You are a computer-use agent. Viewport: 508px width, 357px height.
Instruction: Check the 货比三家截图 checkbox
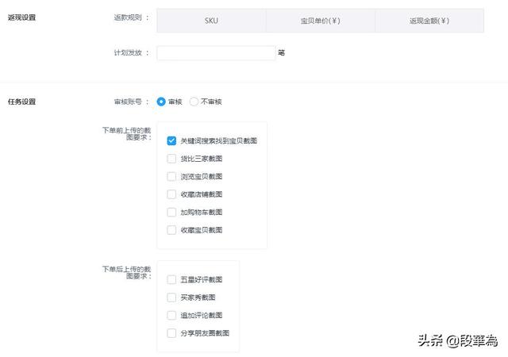171,159
